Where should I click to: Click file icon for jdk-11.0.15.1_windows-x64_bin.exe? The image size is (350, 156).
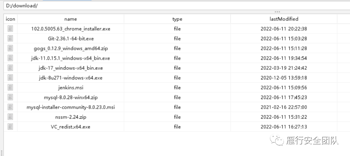click(10, 58)
